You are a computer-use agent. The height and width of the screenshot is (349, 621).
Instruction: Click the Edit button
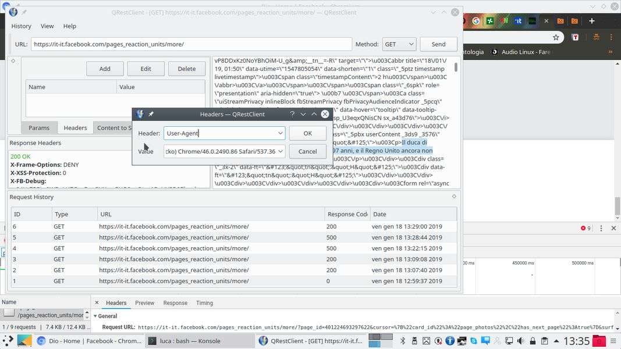(146, 69)
